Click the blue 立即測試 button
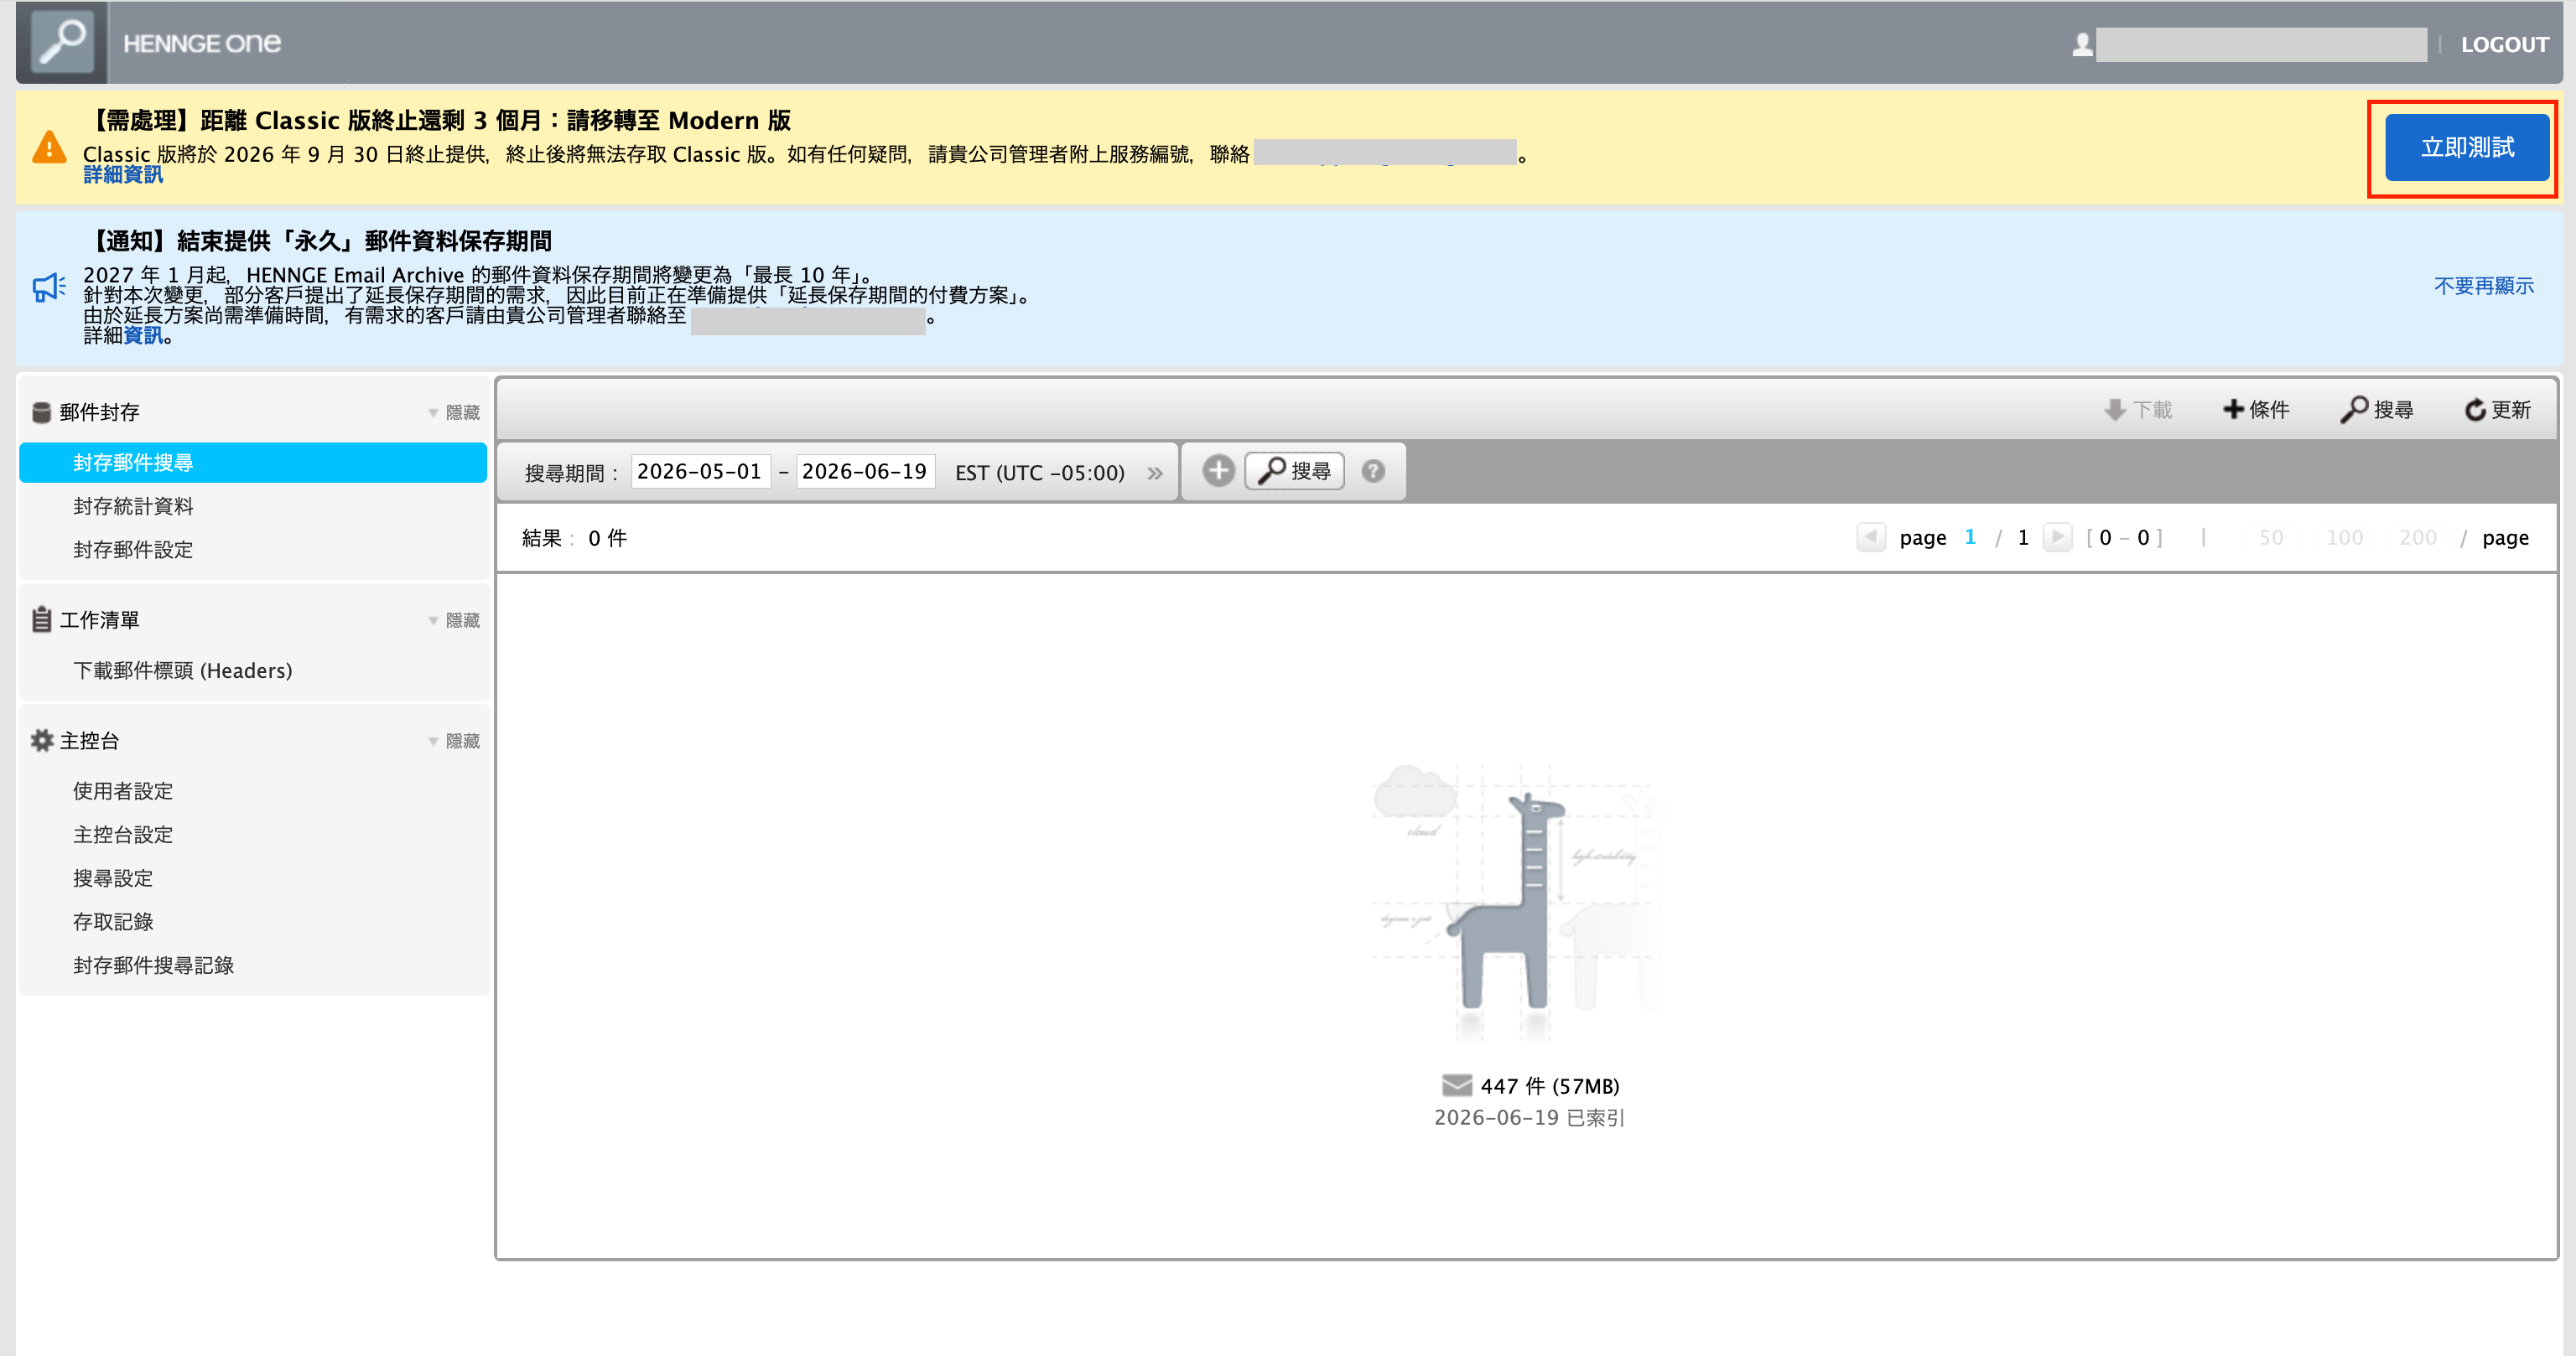The width and height of the screenshot is (2576, 1356). tap(2467, 147)
